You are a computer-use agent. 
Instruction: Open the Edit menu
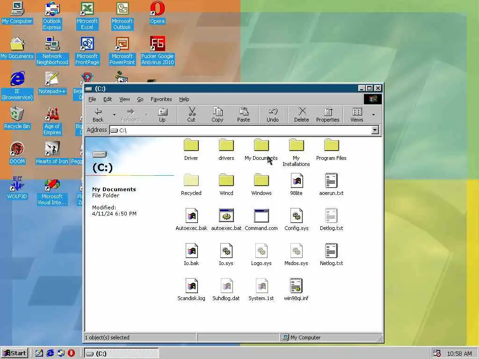coord(108,99)
